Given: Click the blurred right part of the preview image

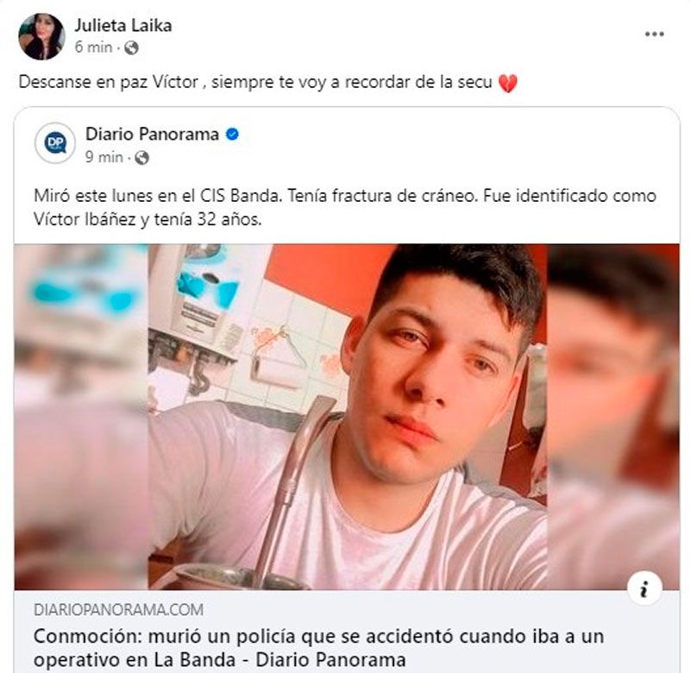Looking at the screenshot, I should 613,417.
